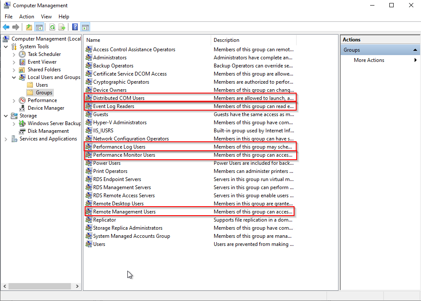Viewport: 421px width, 301px height.
Task: Select the Administrators group icon
Action: 89,58
